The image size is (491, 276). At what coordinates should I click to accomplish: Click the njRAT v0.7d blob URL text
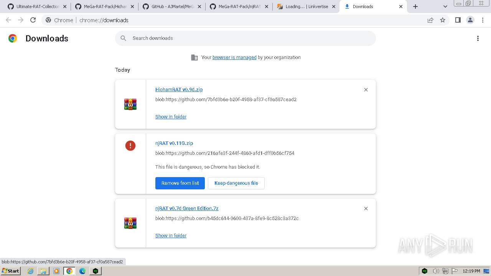tap(227, 219)
